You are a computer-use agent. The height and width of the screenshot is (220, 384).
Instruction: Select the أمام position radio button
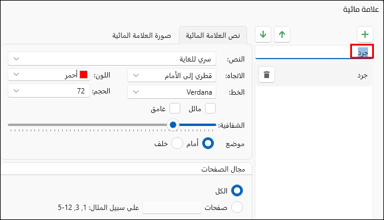point(208,143)
